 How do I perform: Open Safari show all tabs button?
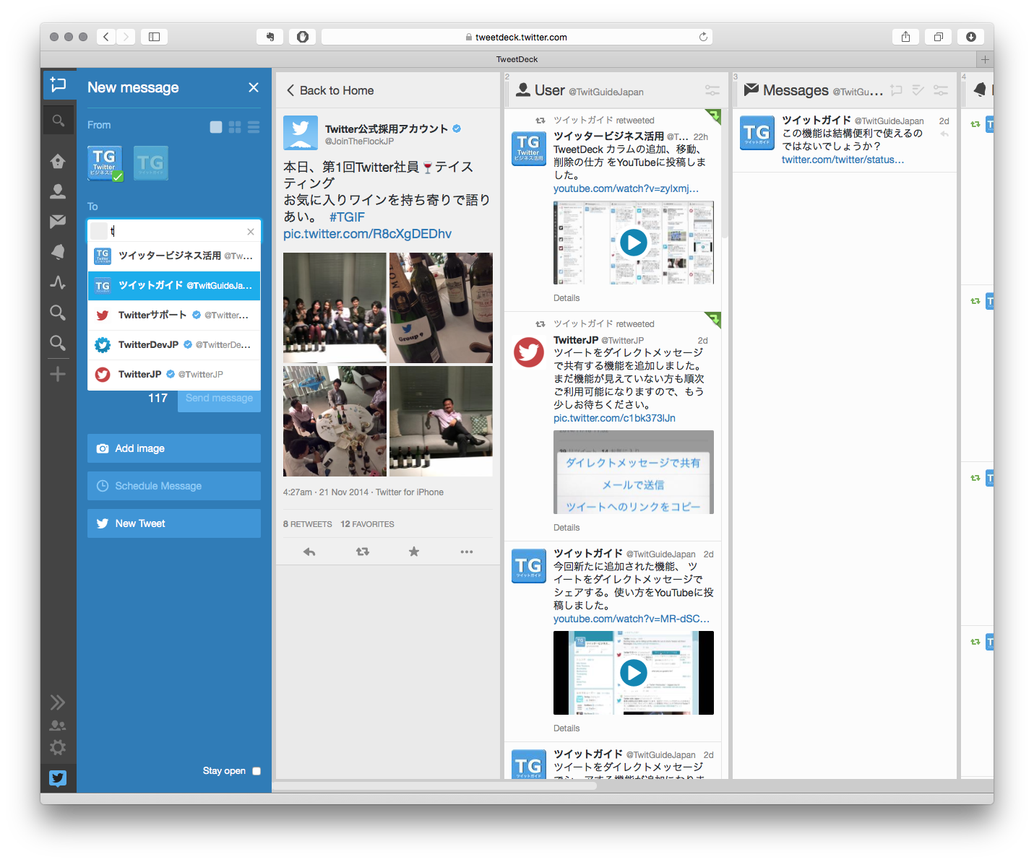[x=938, y=37]
